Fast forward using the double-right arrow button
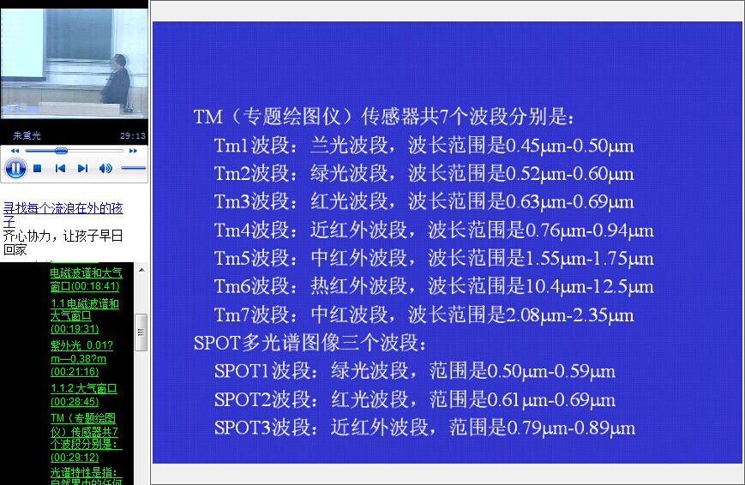Image resolution: width=745 pixels, height=485 pixels. tap(134, 151)
